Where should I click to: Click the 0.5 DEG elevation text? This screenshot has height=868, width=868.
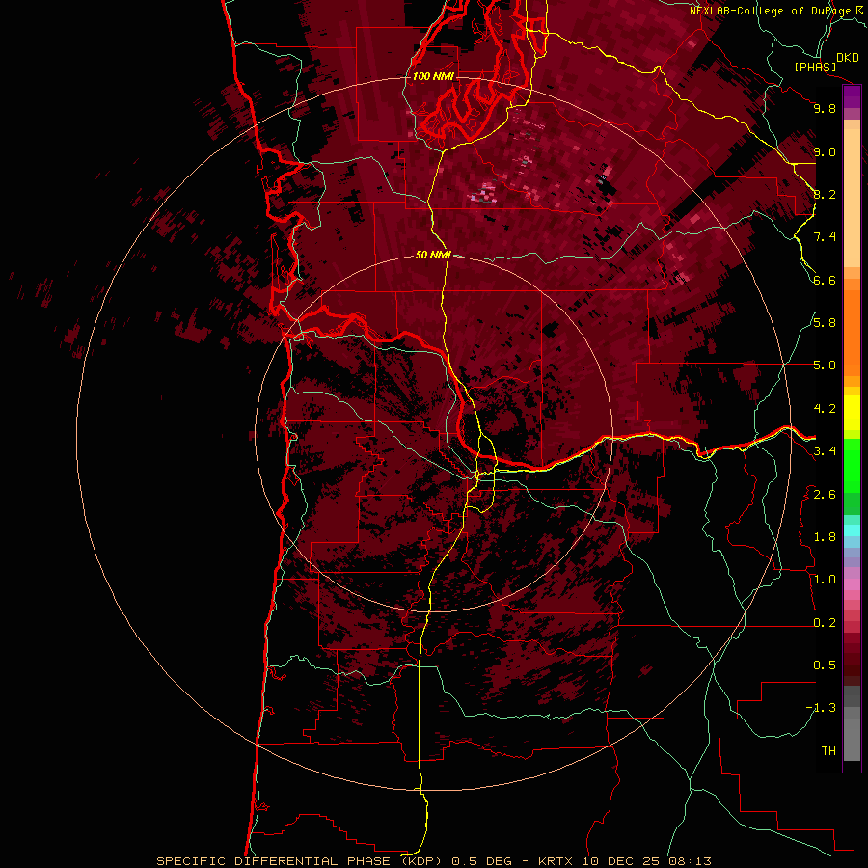pyautogui.click(x=481, y=861)
